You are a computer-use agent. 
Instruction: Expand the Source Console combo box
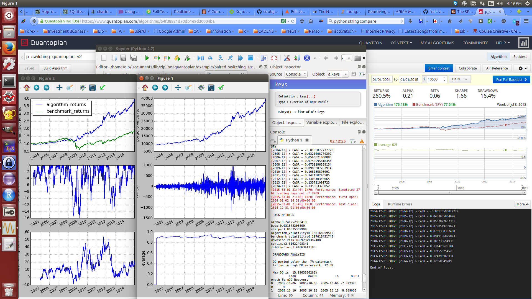[296, 74]
